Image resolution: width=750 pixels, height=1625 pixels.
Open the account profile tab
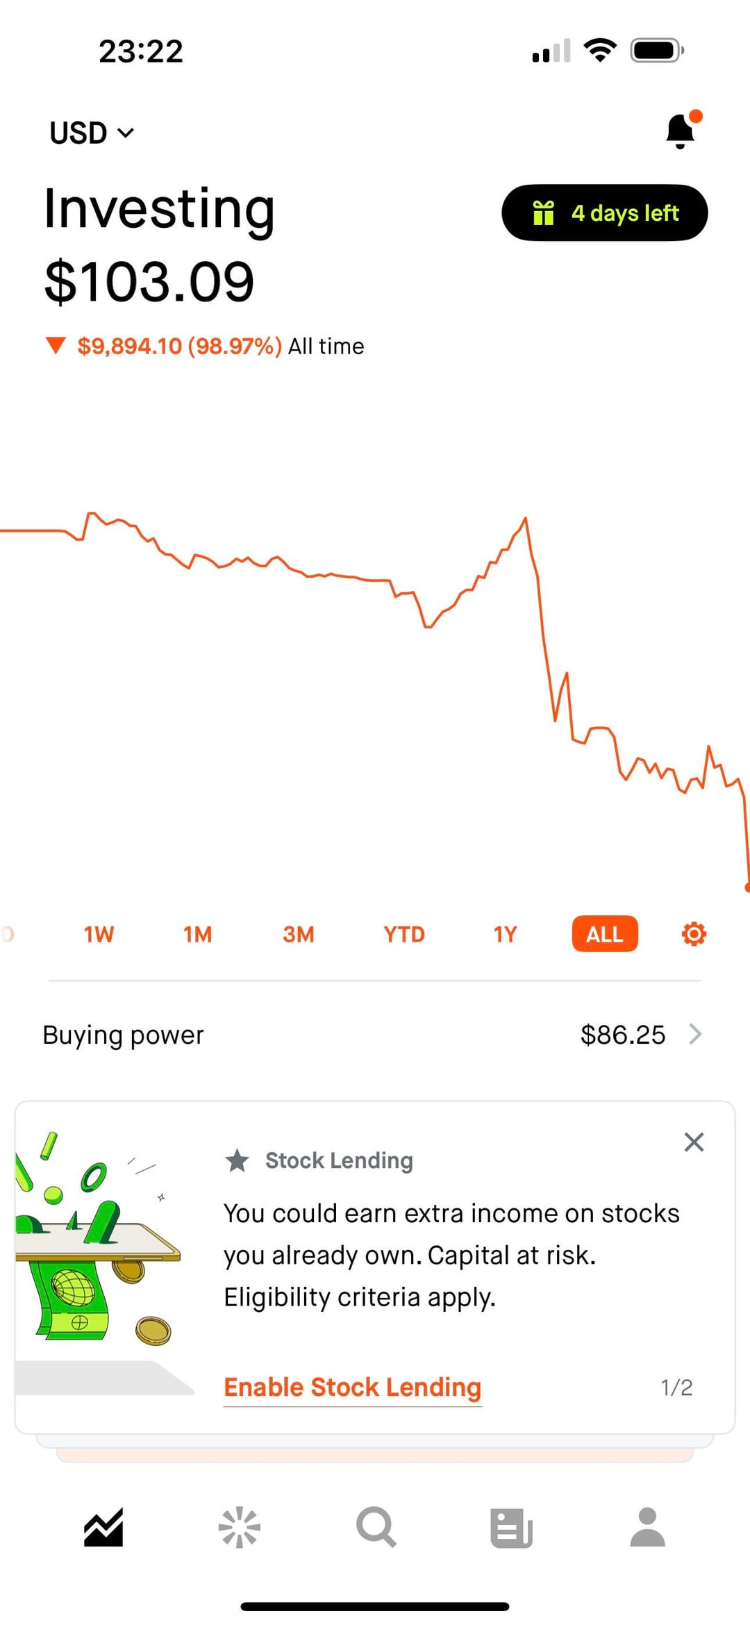pyautogui.click(x=647, y=1527)
